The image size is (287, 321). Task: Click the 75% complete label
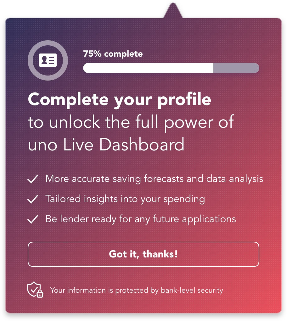point(113,54)
